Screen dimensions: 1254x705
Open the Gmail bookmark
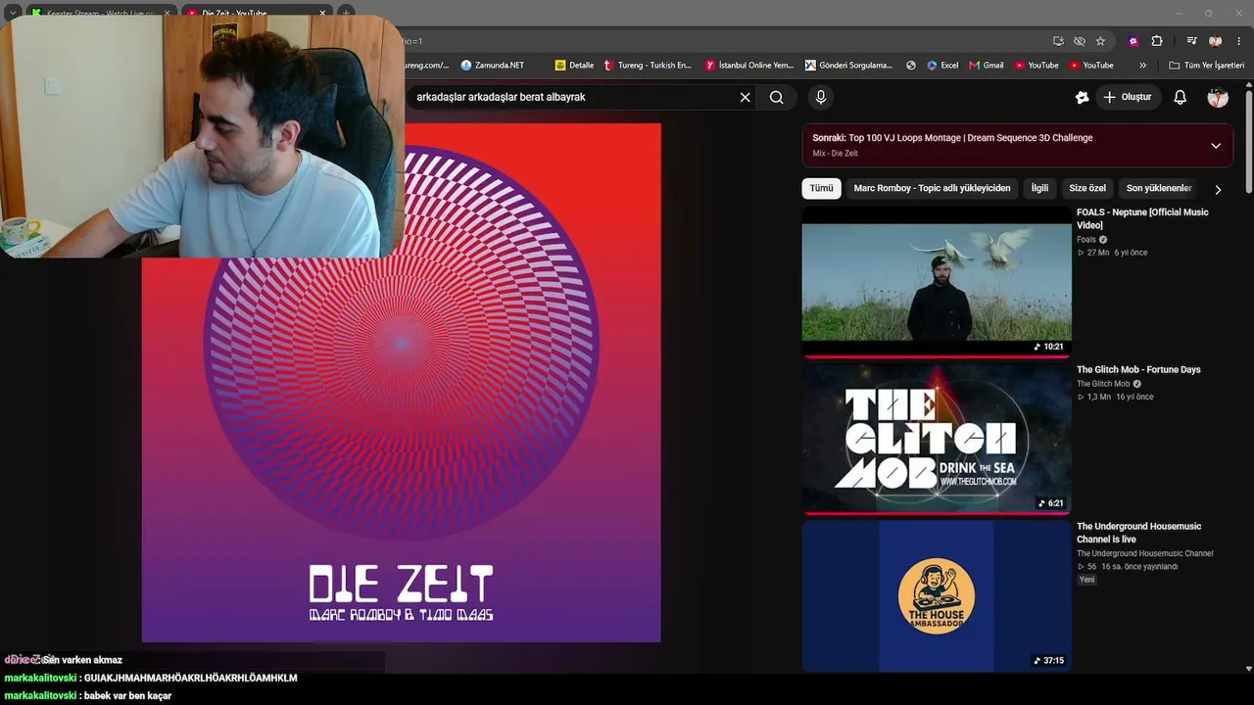pos(986,66)
